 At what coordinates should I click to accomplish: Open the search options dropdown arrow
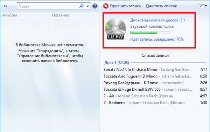tap(88, 6)
